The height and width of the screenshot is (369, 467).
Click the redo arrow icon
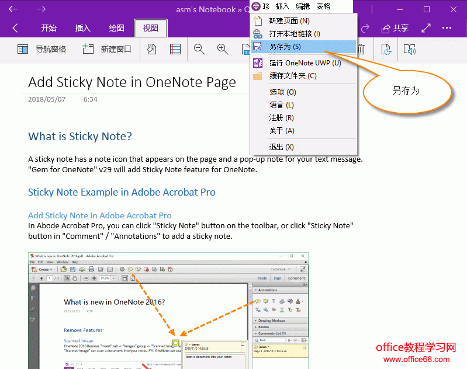point(365,28)
